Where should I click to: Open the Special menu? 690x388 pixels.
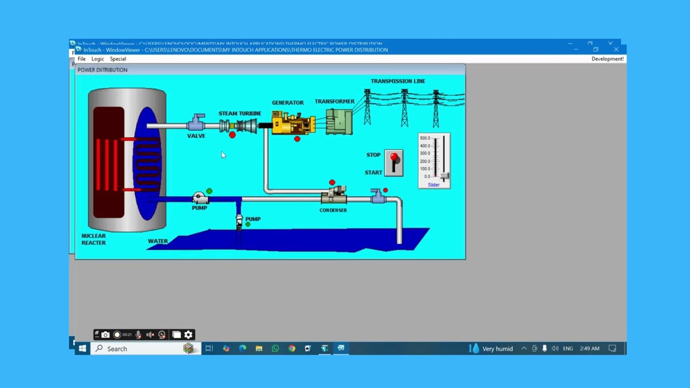[118, 59]
